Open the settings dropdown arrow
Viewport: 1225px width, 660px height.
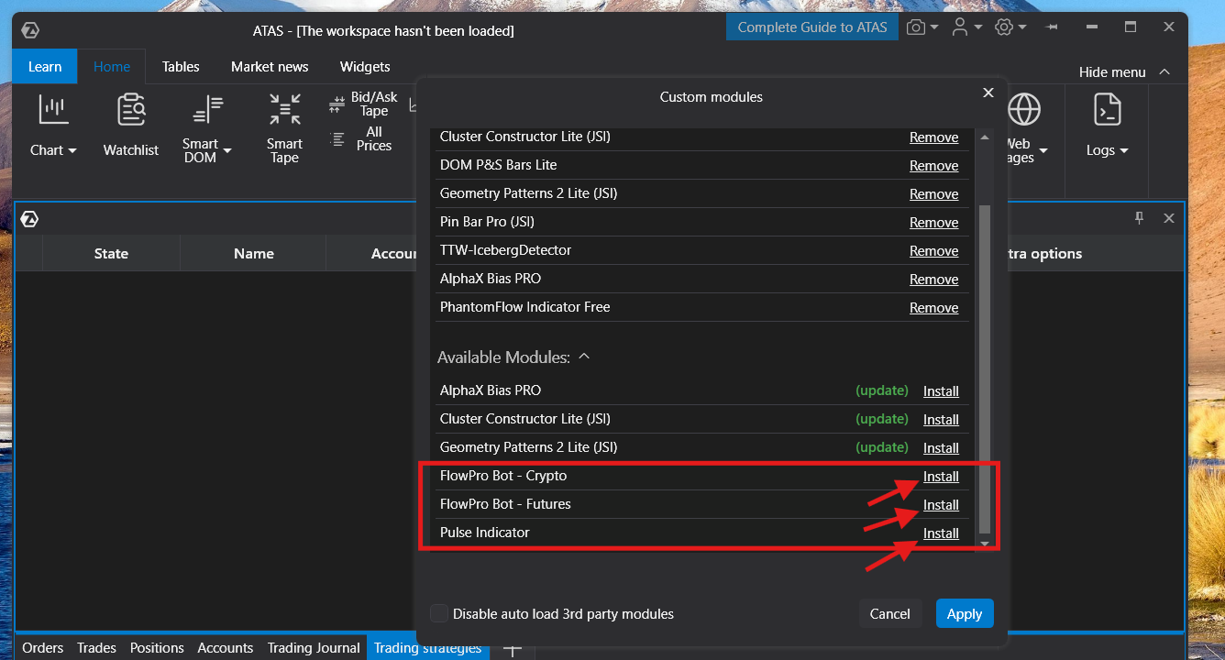1022,27
